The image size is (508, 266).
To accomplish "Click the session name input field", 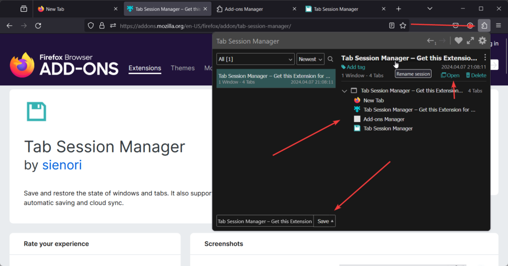I will 265,221.
